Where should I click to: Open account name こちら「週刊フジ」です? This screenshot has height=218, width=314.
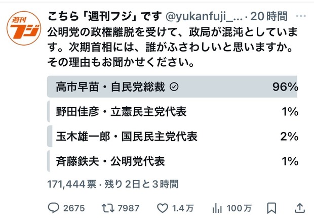pyautogui.click(x=105, y=16)
